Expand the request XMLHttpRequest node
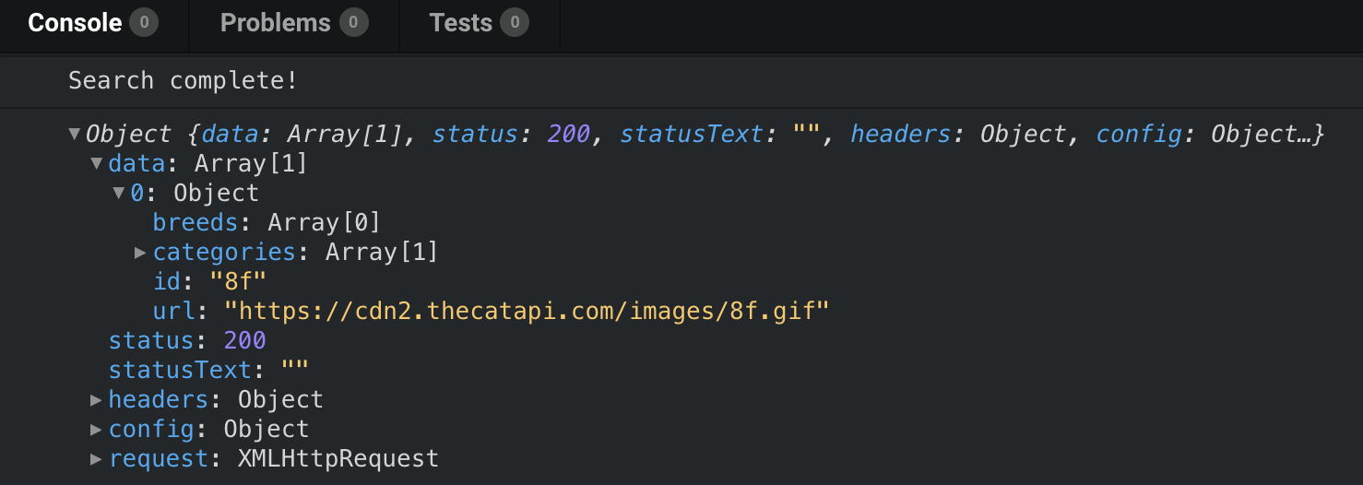1363x485 pixels. pyautogui.click(x=96, y=458)
